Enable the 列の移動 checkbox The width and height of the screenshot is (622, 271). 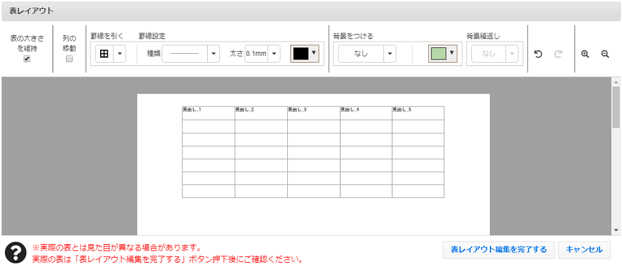[x=69, y=59]
